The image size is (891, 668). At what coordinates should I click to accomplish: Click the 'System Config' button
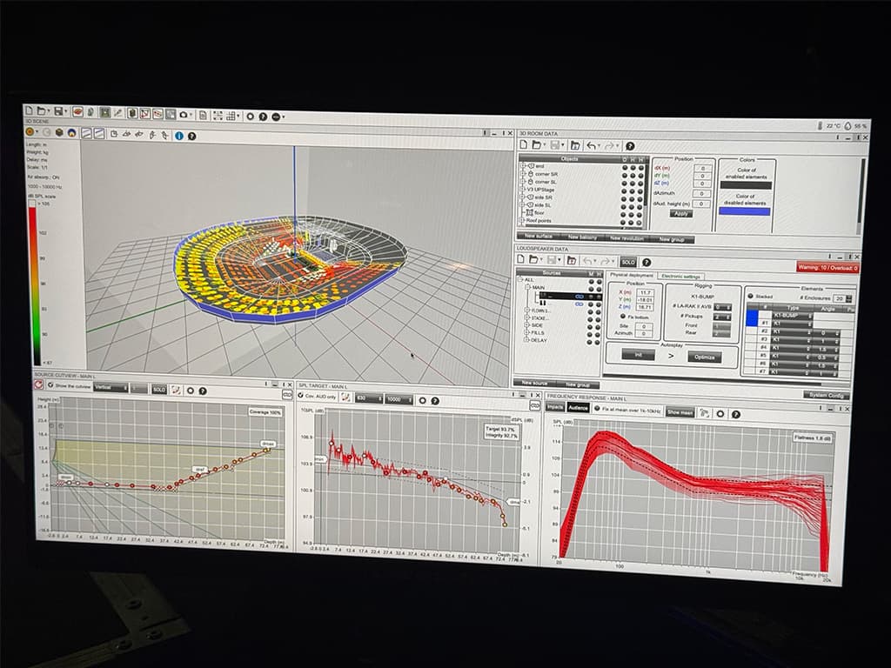827,396
